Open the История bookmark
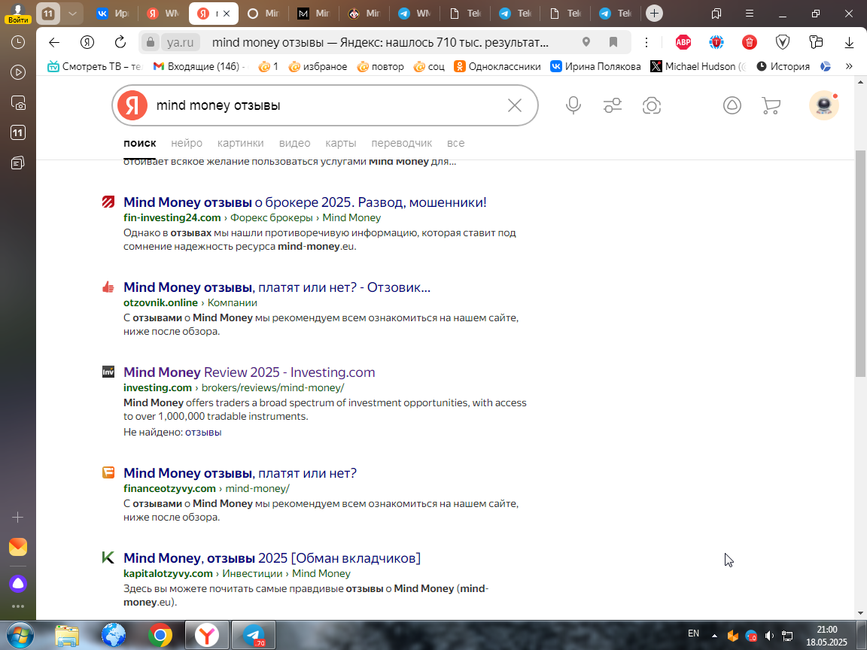The height and width of the screenshot is (650, 867). pyautogui.click(x=783, y=66)
